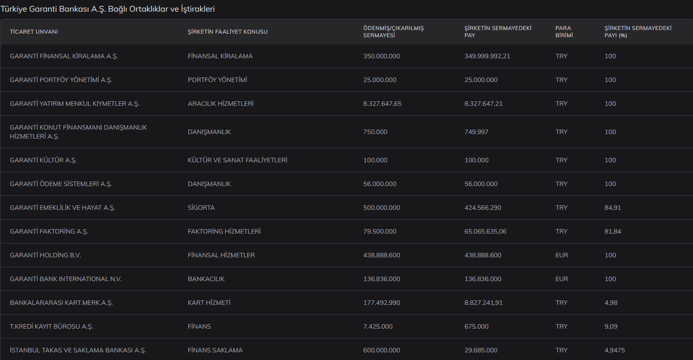
Task: Click the BANKACILIK activity cell
Action: [x=206, y=279]
